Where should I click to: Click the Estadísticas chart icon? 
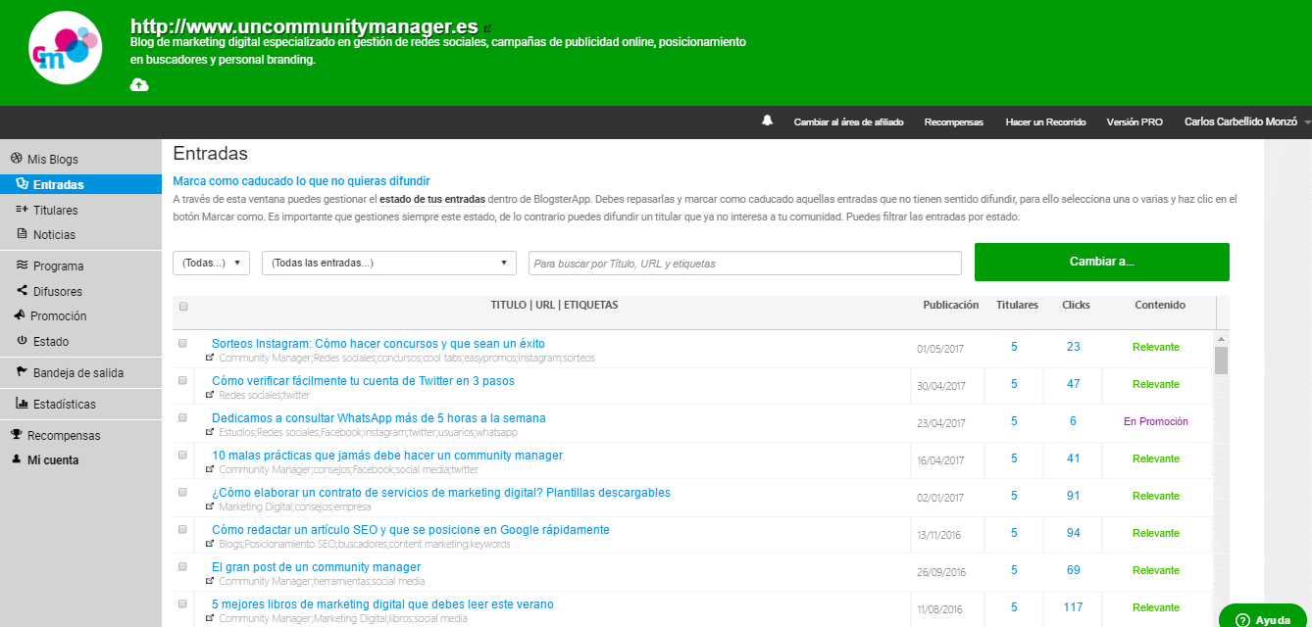pos(23,403)
